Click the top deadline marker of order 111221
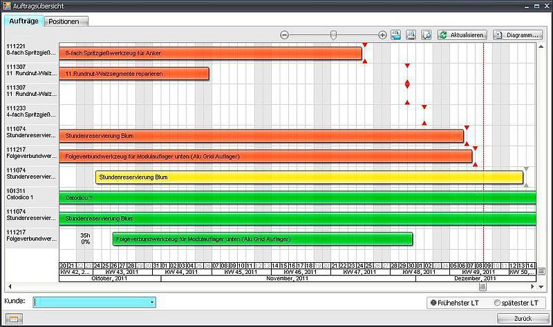This screenshot has width=553, height=327. tap(365, 45)
